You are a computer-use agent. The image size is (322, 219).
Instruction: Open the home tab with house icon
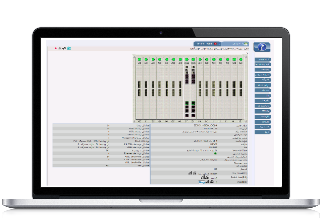click(235, 44)
